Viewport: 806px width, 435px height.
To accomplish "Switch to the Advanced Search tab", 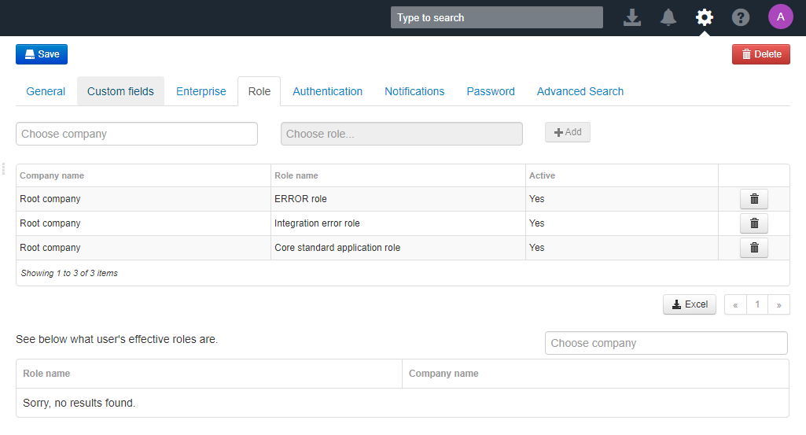I will 580,91.
